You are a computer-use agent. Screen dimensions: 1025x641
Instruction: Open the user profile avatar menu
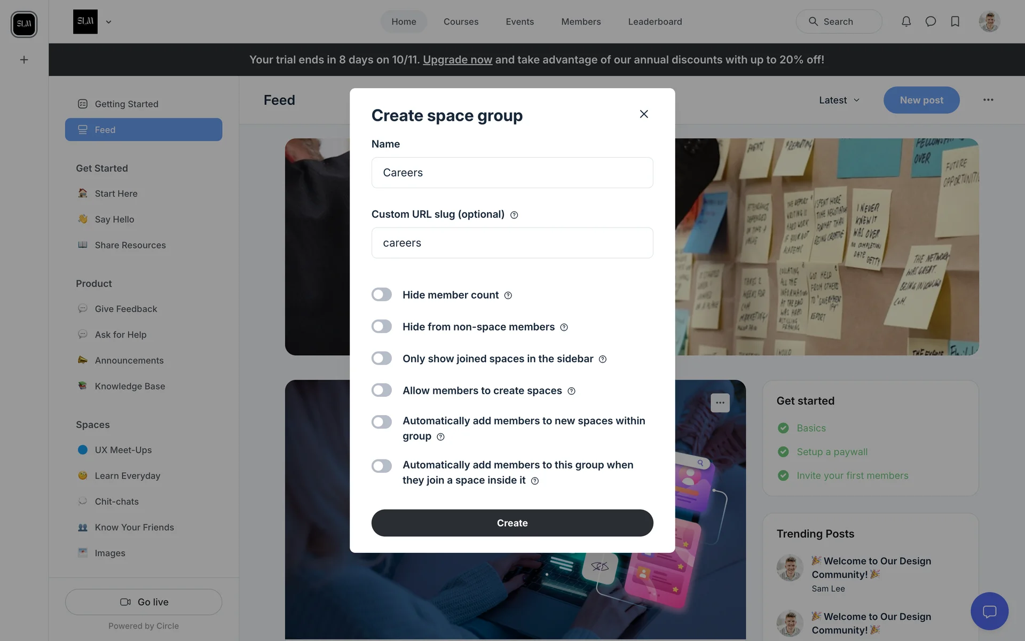point(989,21)
